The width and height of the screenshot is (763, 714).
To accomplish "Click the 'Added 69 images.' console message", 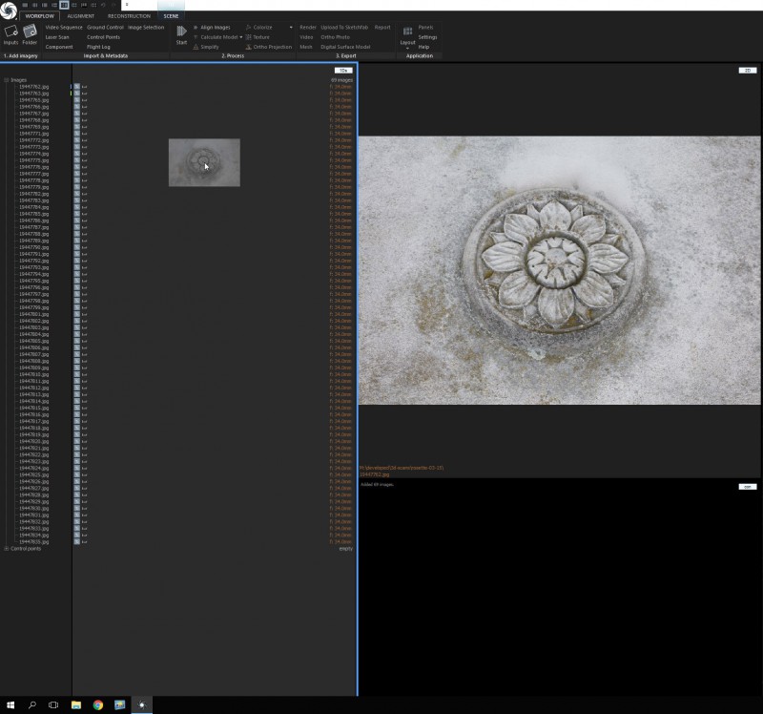I will 377,485.
